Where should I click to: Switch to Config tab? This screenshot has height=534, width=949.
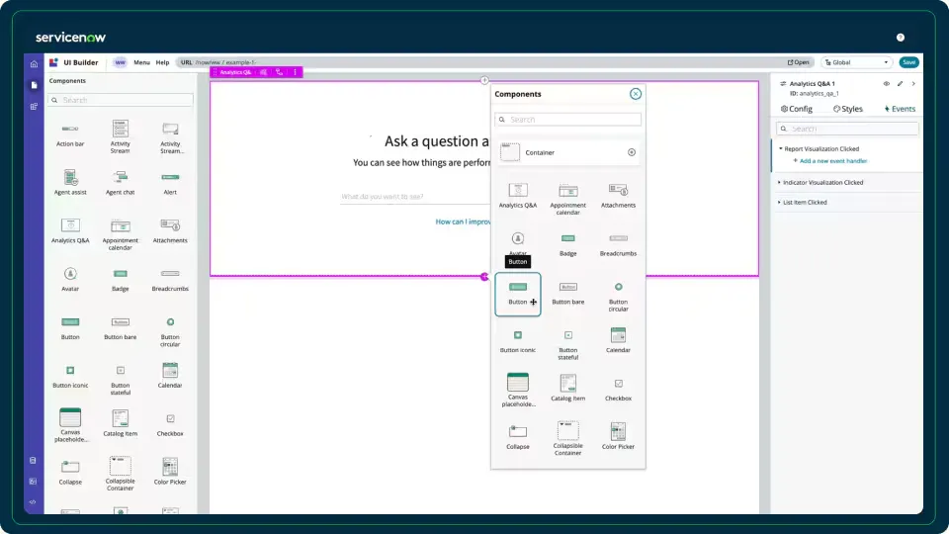(797, 109)
